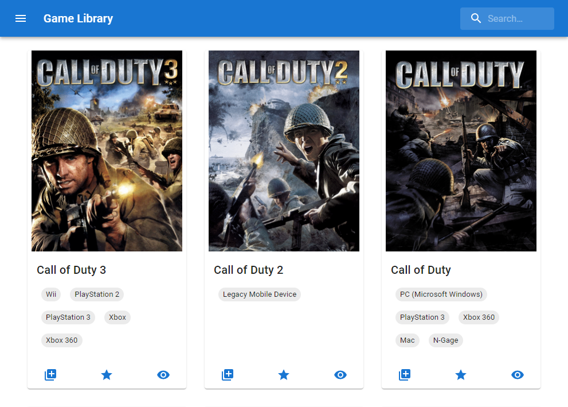Open the Call of Duty 2 cover image
This screenshot has height=407, width=568.
284,151
